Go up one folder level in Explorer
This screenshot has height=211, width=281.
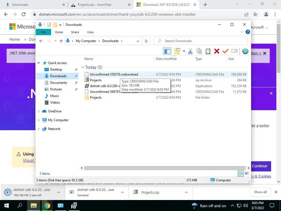(x=61, y=41)
